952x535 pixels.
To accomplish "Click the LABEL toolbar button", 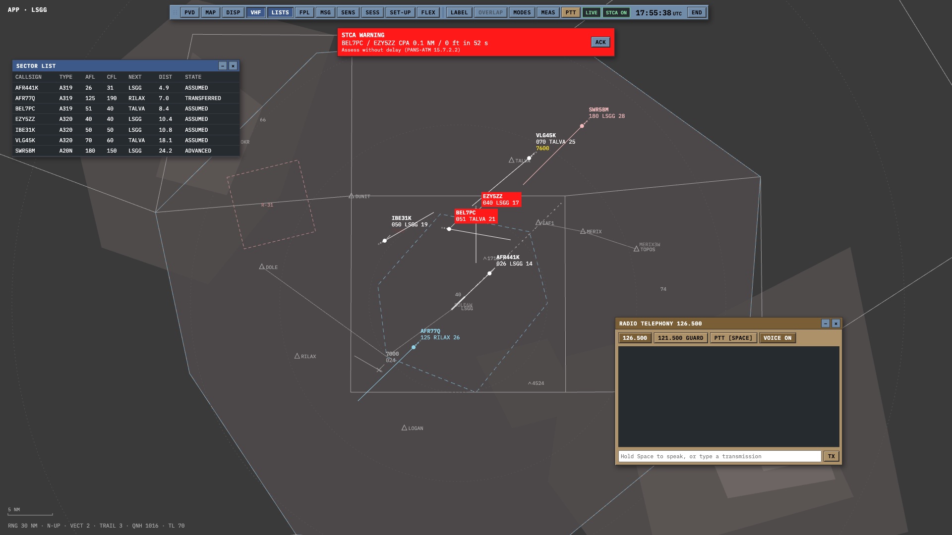I will (x=459, y=12).
